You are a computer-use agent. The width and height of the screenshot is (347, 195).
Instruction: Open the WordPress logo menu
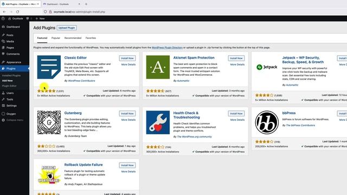pyautogui.click(x=3, y=18)
